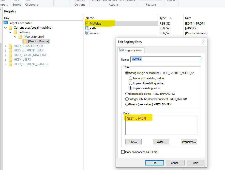
Task: Click the Property button in the dialog
Action: point(189,142)
